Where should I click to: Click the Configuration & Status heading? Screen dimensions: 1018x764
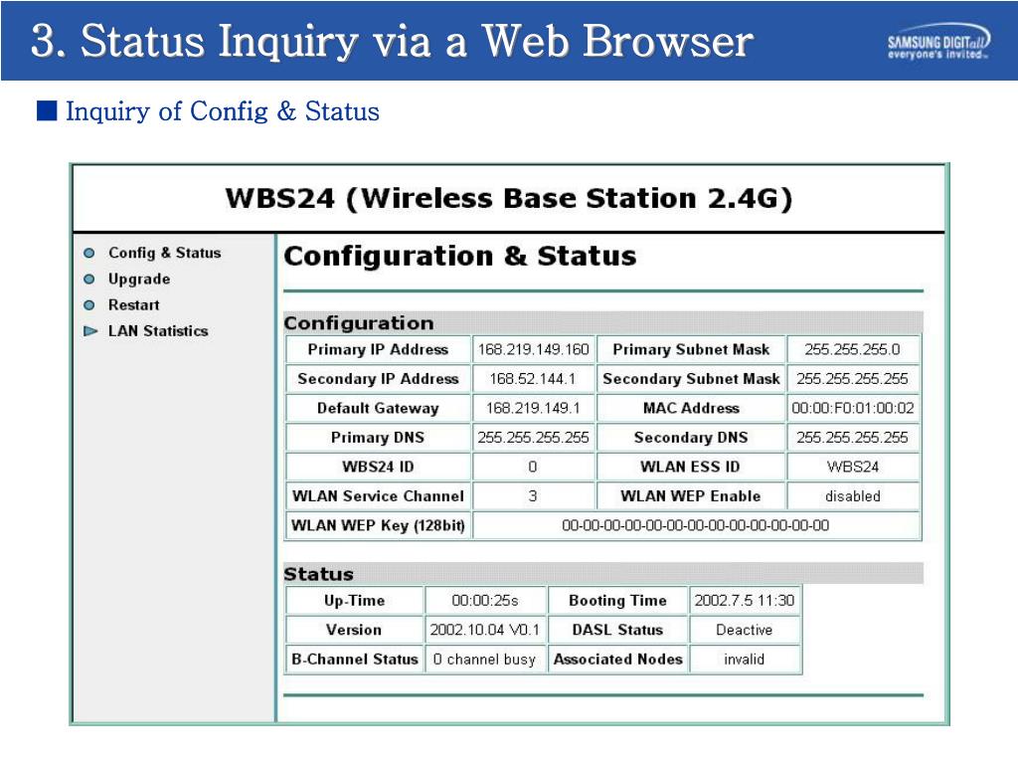460,256
